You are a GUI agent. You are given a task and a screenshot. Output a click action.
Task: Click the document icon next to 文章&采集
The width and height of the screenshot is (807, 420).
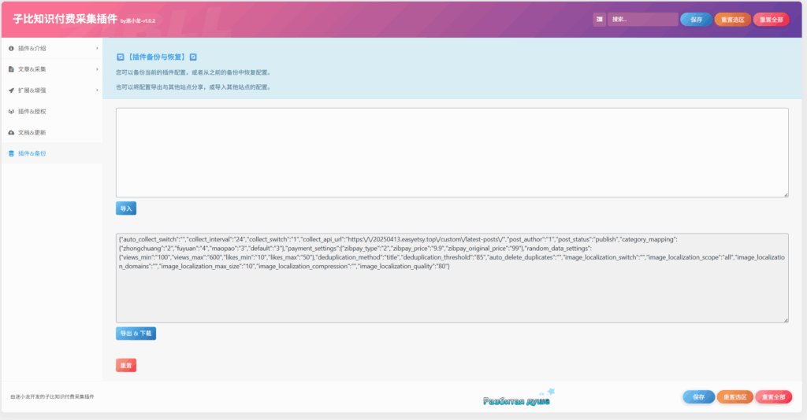tap(11, 69)
